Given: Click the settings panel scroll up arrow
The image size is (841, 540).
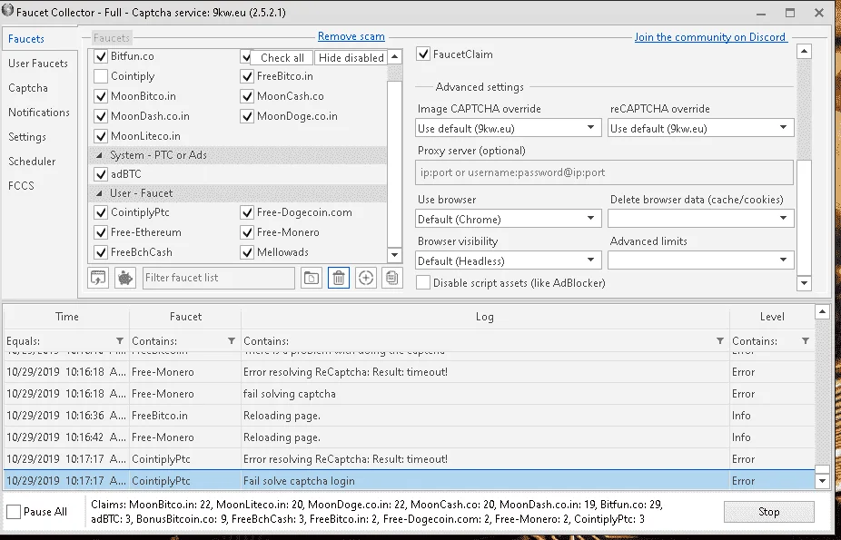Looking at the screenshot, I should [804, 52].
